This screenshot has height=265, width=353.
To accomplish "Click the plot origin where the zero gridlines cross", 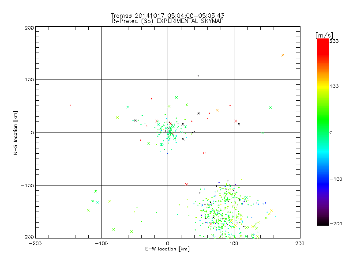I will (168, 132).
